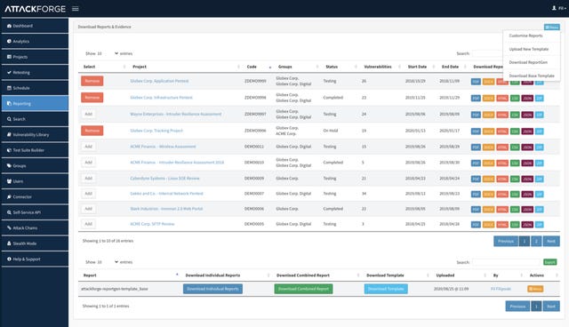Download PDF report for DEMO0007 row
569x327 pixels.
click(476, 195)
